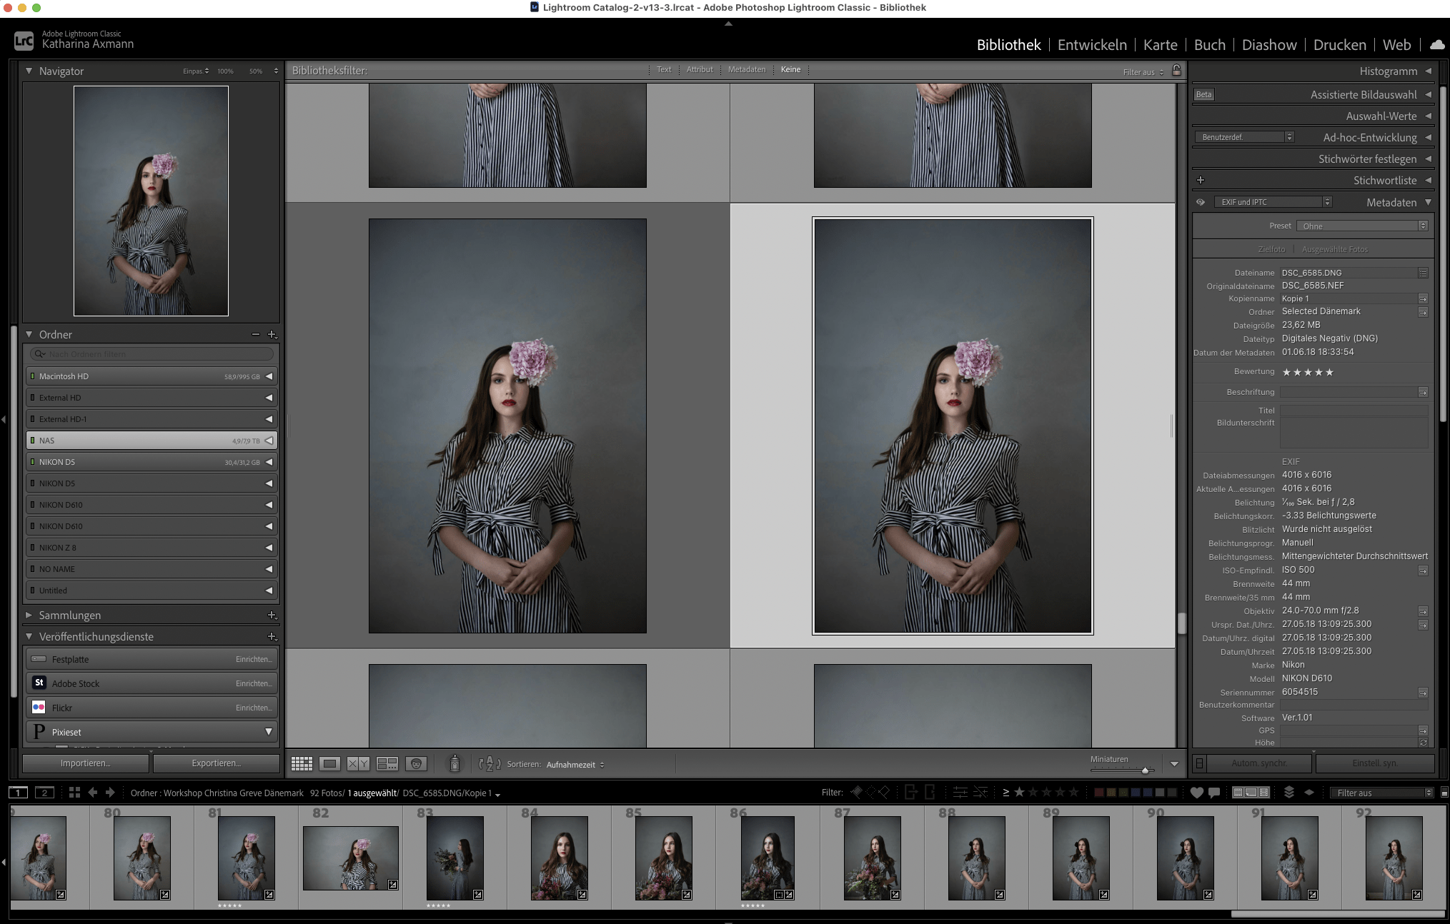Switch to the Entwickeln module
This screenshot has width=1450, height=924.
[1091, 45]
